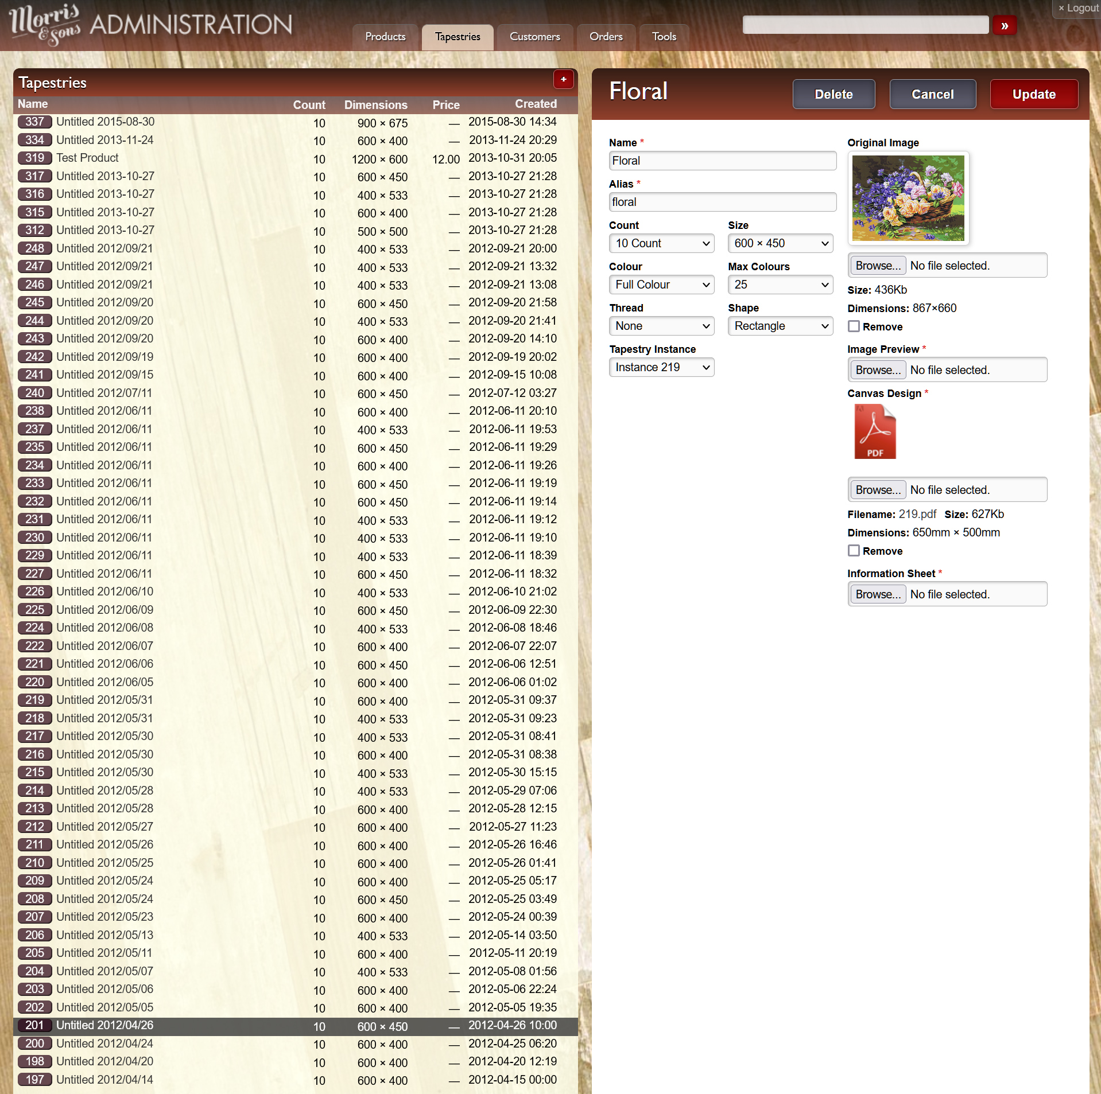Browse for an Information Sheet file
Viewport: 1101px width, 1094px height.
click(x=877, y=594)
